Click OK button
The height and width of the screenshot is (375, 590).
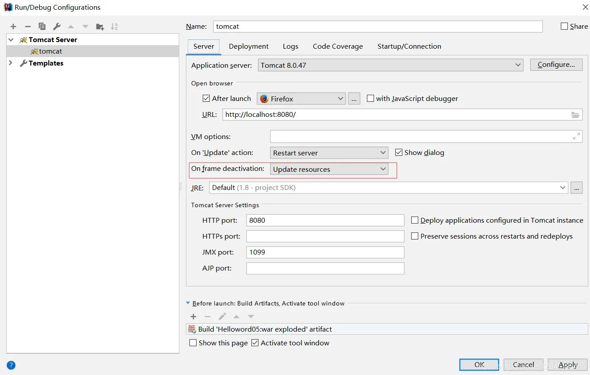point(479,365)
